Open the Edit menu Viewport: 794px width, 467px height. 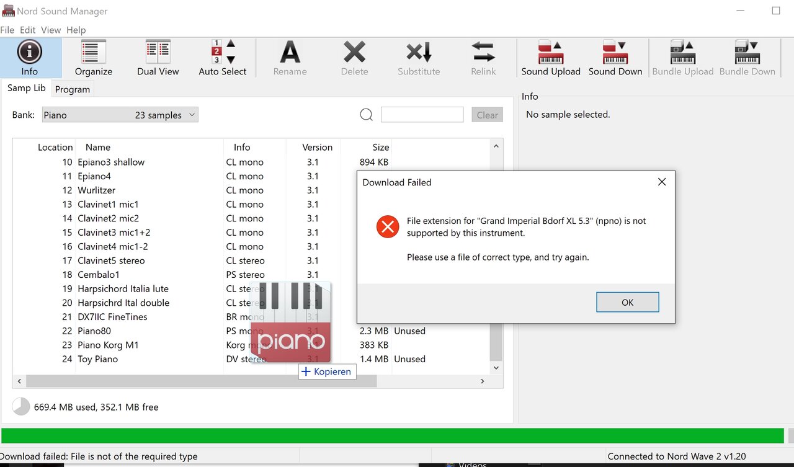[28, 30]
